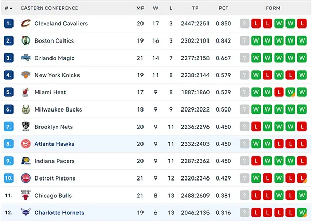Screen dimensions: 312x221
Task: Click the Chicago Bulls logo icon
Action: click(x=25, y=195)
